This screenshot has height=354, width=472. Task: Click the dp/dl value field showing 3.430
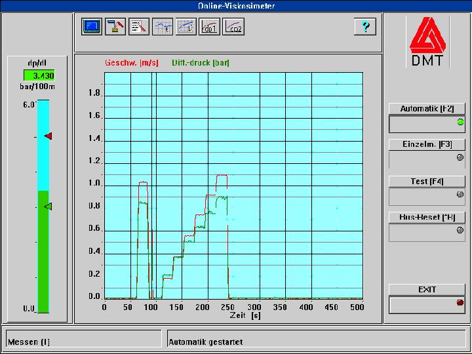click(x=39, y=76)
